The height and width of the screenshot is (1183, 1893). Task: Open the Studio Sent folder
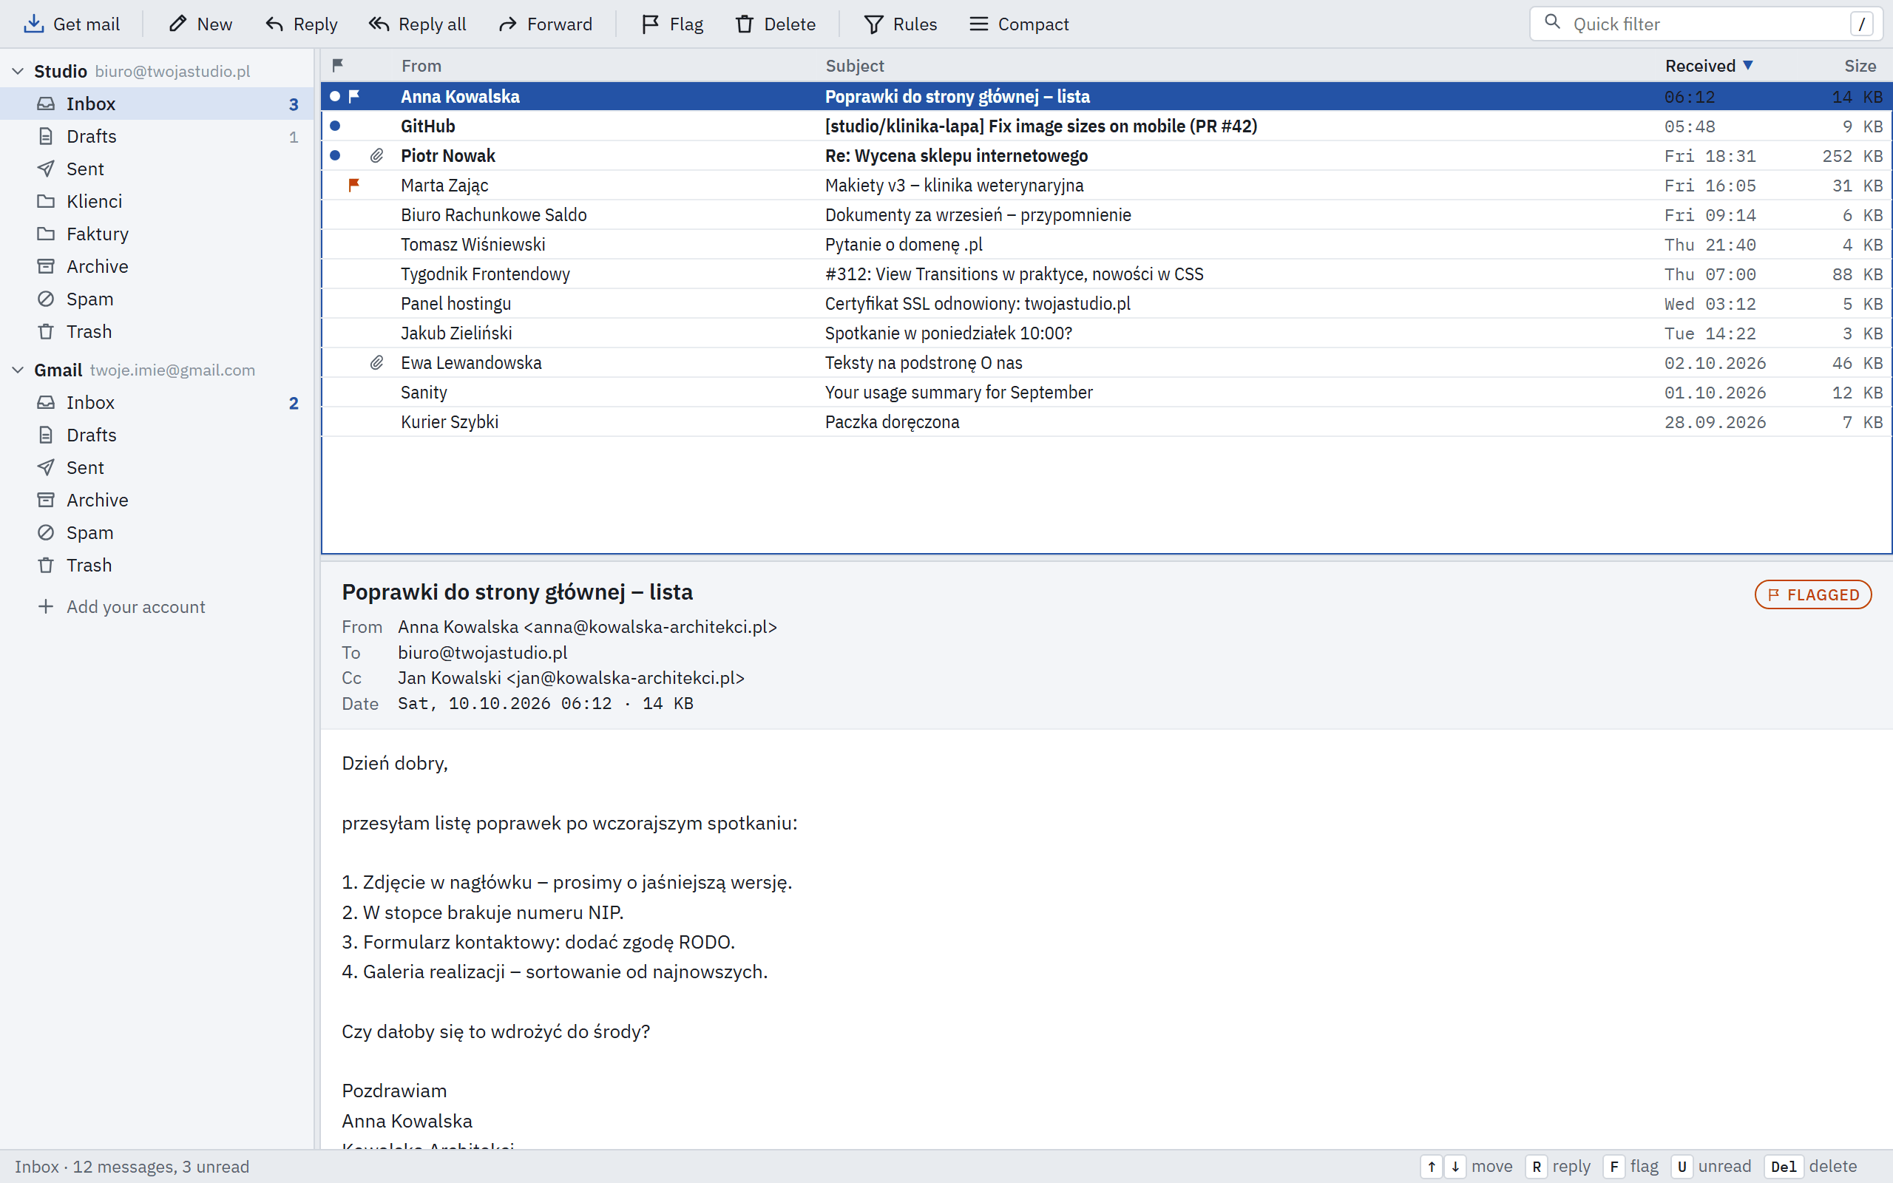(157, 169)
